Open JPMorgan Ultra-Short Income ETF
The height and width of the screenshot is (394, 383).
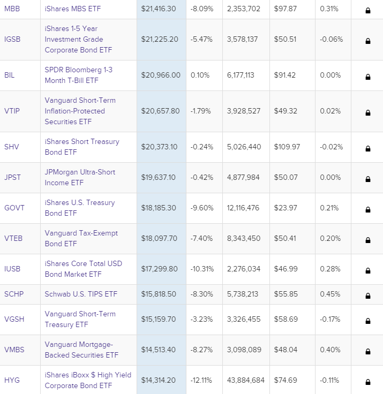coord(80,177)
